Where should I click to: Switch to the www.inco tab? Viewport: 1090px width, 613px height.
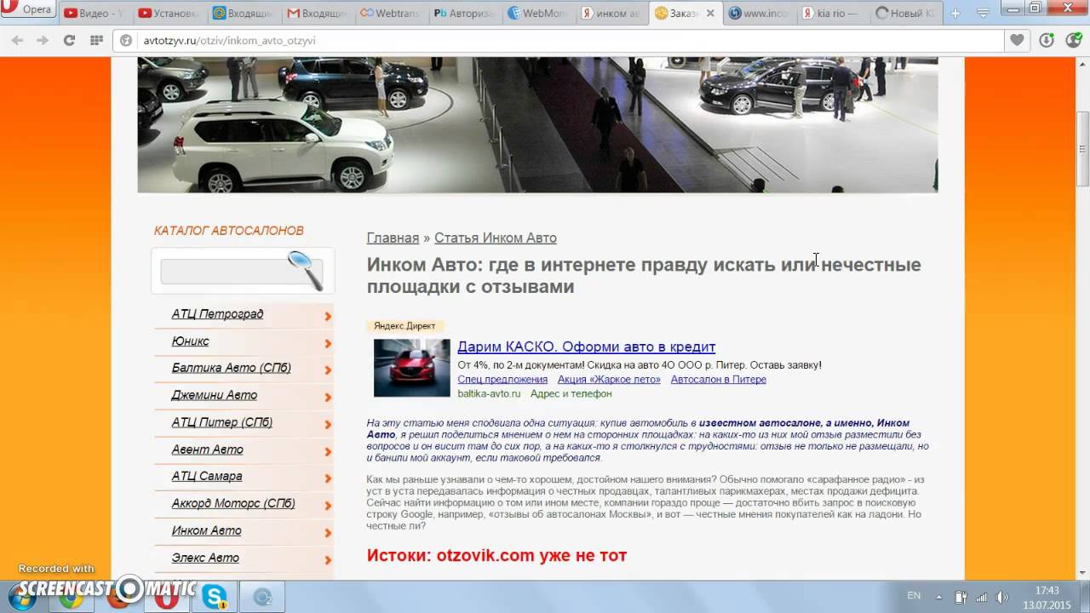tap(760, 13)
